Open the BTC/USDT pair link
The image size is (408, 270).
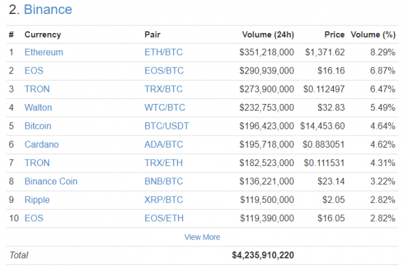(x=167, y=126)
